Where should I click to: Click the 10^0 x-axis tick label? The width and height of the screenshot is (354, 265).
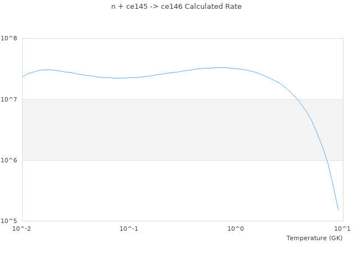tap(236, 229)
